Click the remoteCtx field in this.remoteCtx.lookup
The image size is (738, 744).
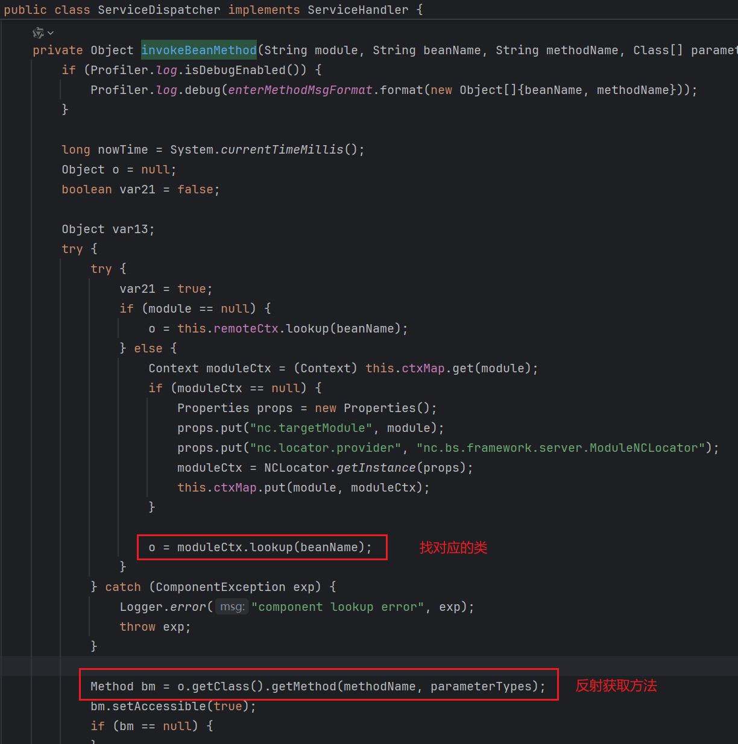pyautogui.click(x=246, y=328)
